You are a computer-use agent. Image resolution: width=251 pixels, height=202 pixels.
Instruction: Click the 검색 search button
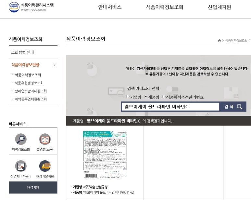pyautogui.click(x=232, y=107)
